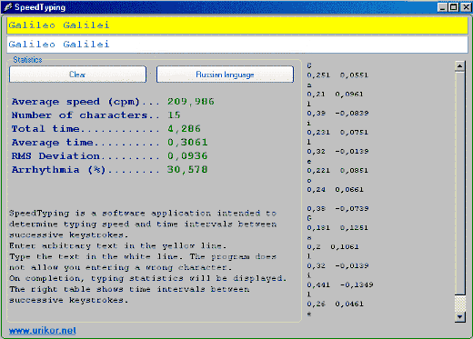Click interval row 0,39 -0,0839
Image resolution: width=473 pixels, height=339 pixels.
pos(337,114)
